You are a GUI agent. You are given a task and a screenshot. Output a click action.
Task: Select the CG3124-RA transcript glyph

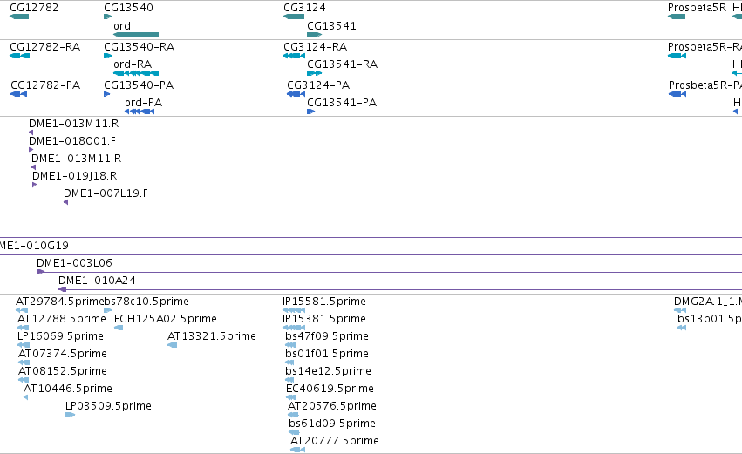(294, 56)
